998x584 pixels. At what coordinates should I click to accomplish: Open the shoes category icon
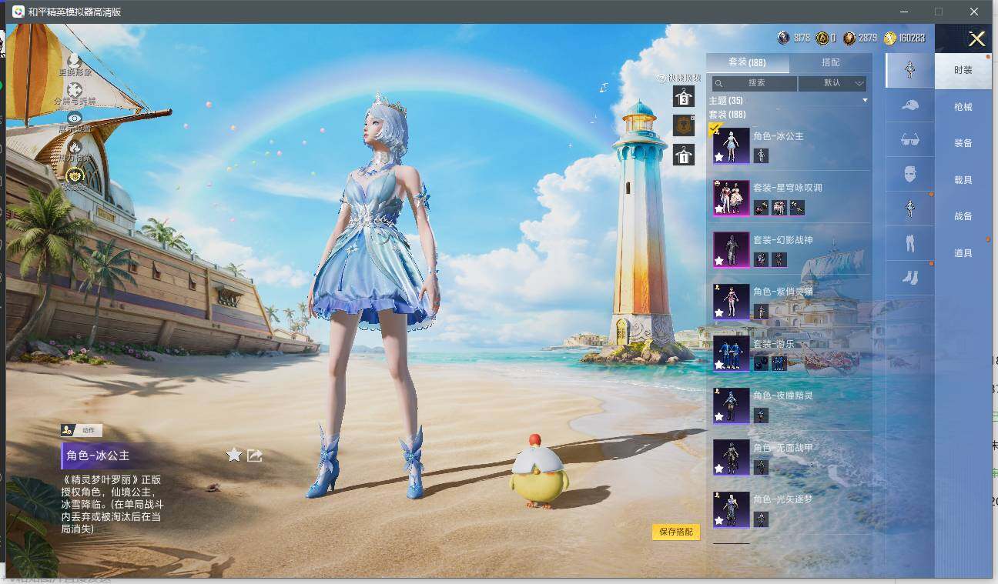pyautogui.click(x=909, y=278)
